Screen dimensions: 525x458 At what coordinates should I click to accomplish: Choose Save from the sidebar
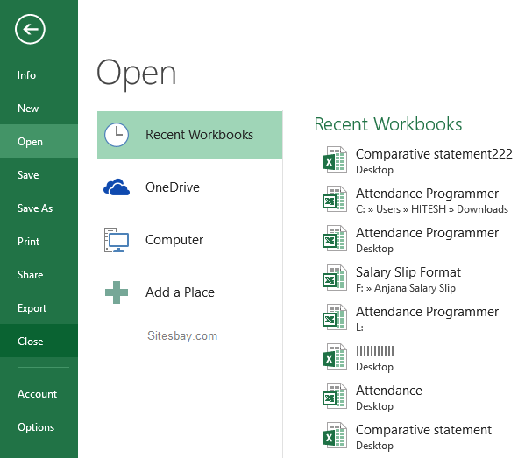click(39, 174)
